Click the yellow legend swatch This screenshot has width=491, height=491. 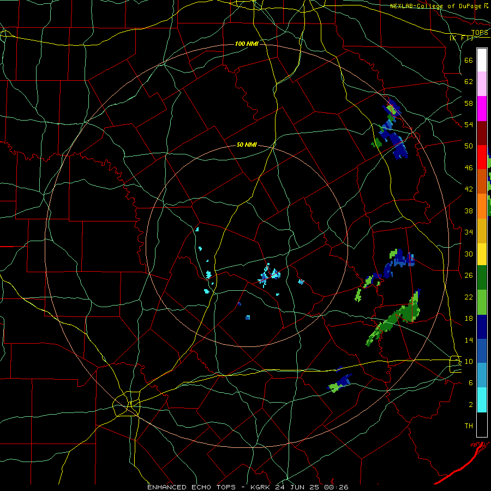(482, 254)
